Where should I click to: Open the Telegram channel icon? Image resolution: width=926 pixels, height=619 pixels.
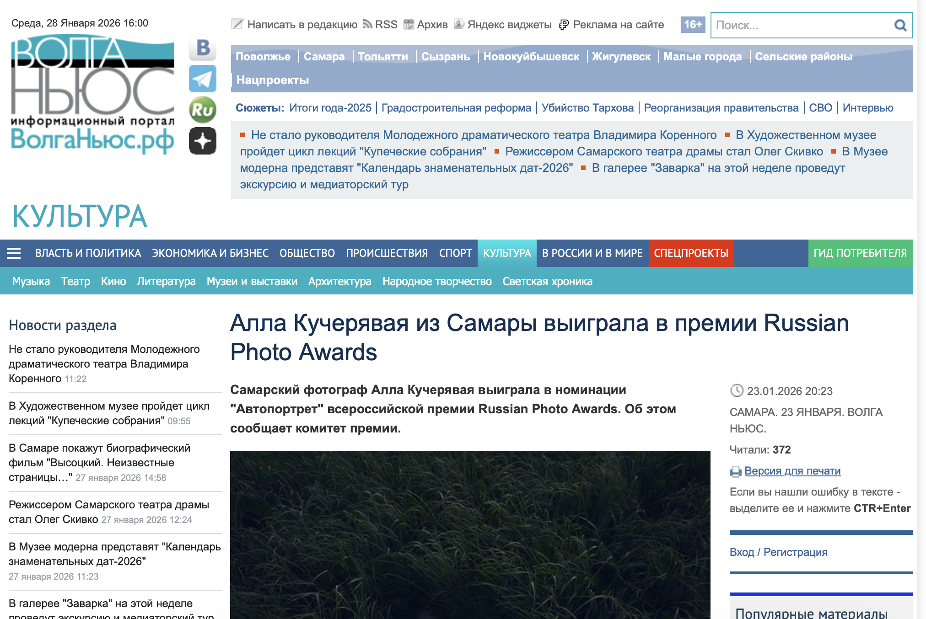click(203, 79)
